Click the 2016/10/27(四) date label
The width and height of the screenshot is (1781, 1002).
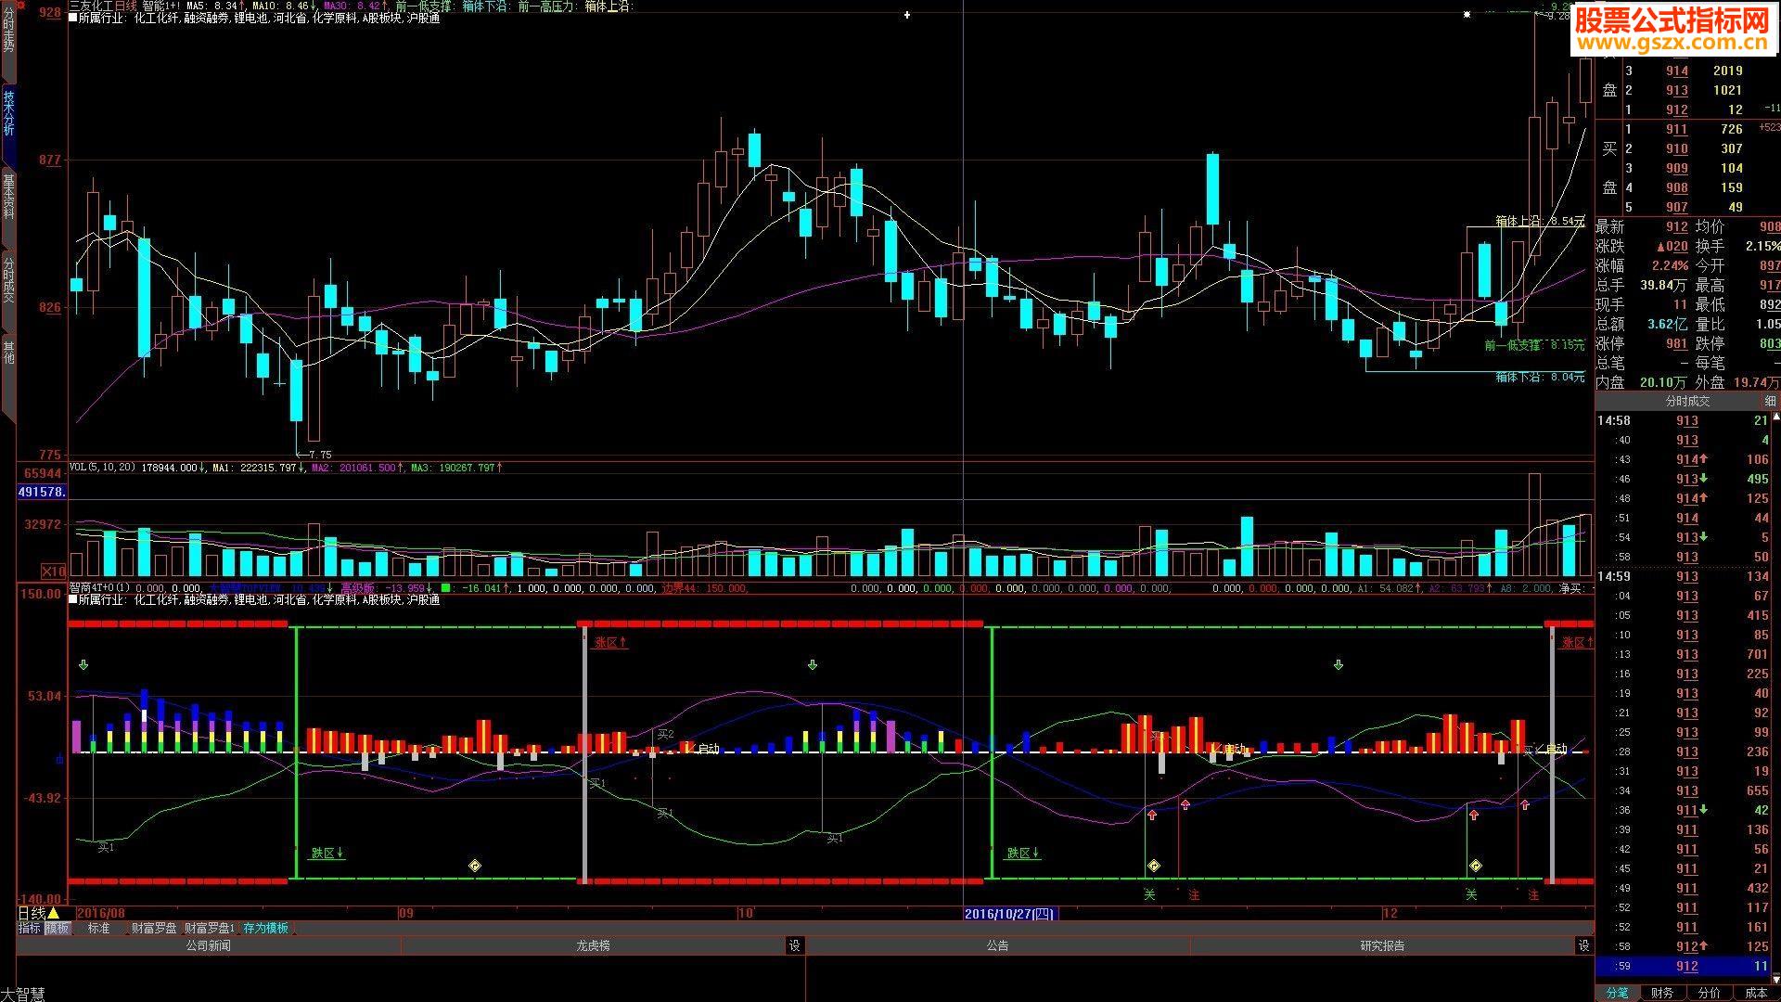1009,914
